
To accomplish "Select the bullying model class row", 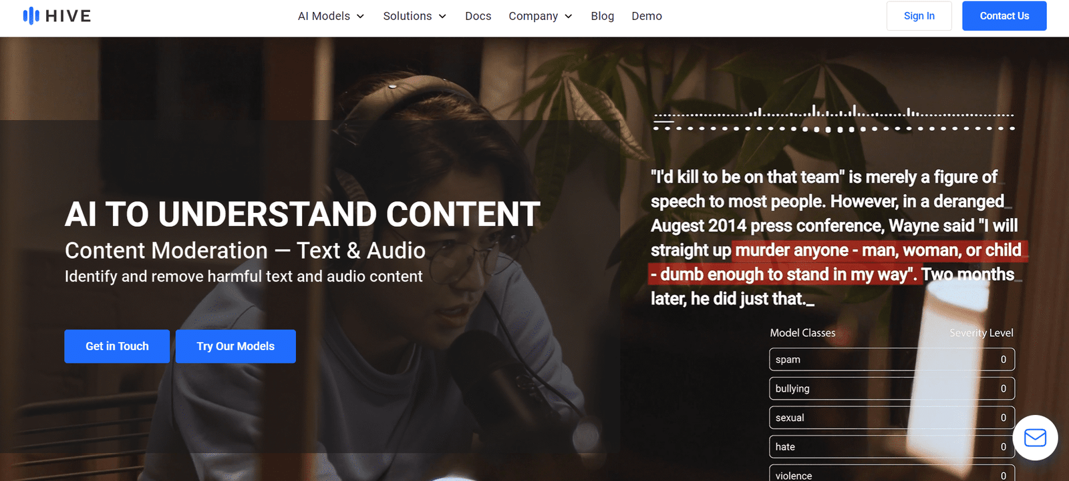I will (891, 389).
